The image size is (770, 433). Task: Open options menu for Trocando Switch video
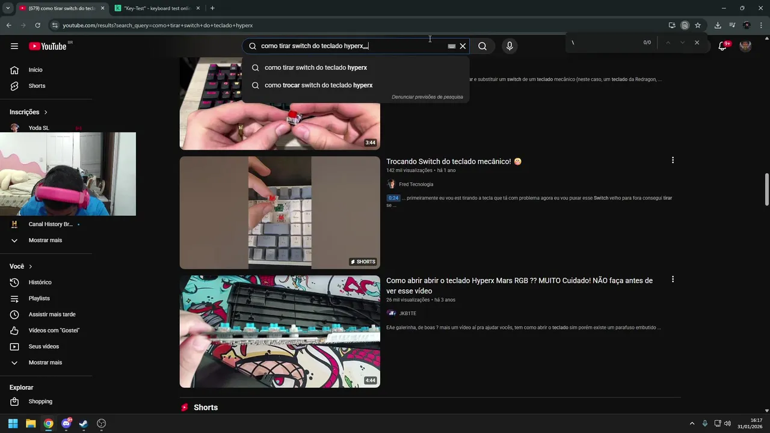[x=673, y=160]
